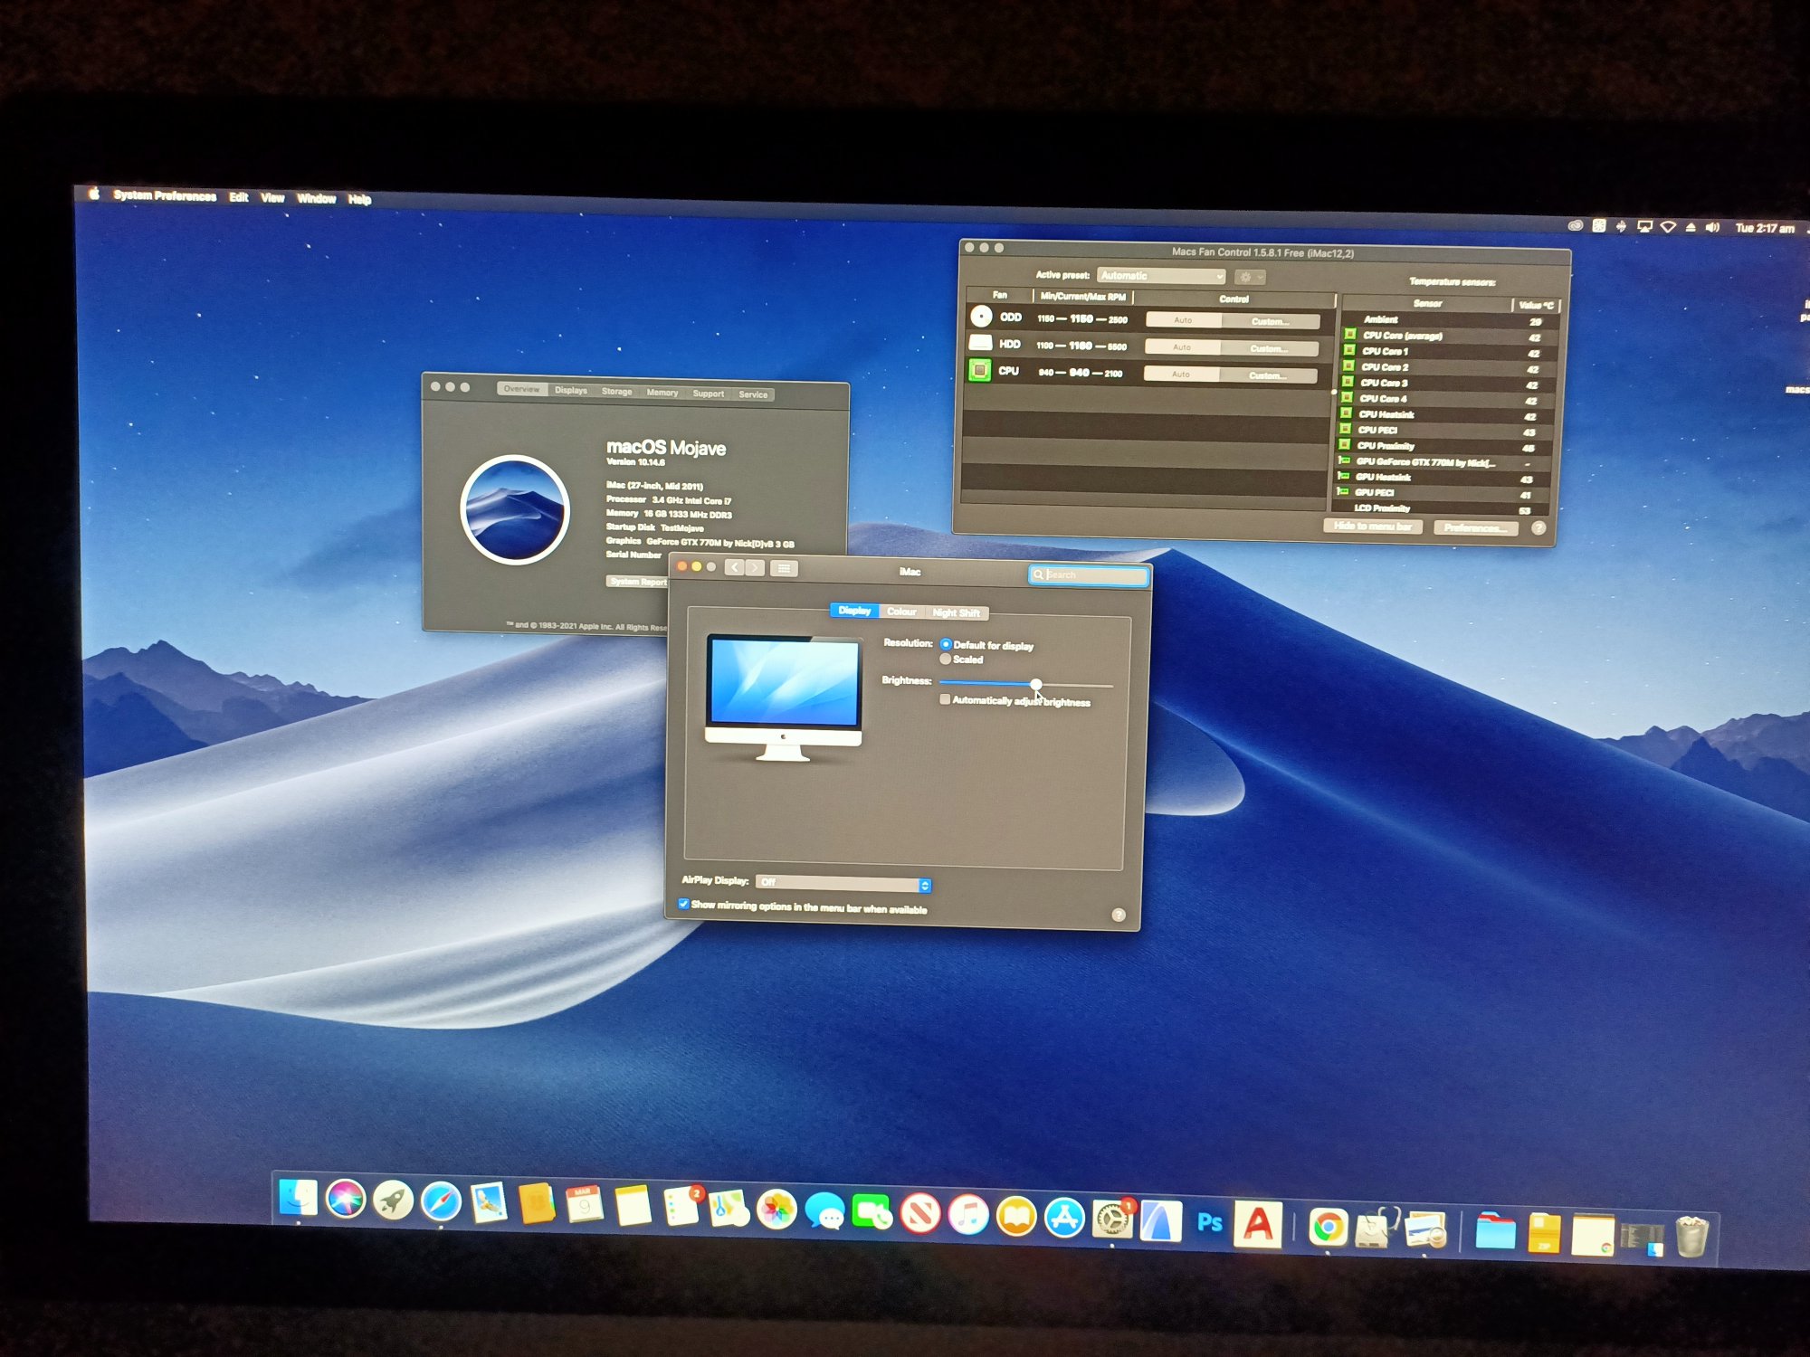
Task: Set HDD fan control to Auto
Action: 1181,347
